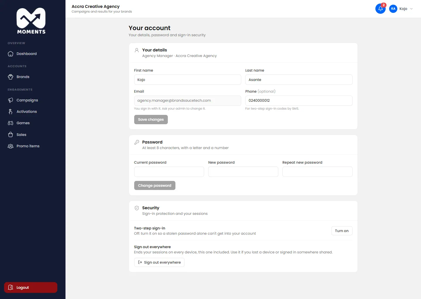Click the Moments logo in sidebar
The width and height of the screenshot is (421, 299).
[31, 21]
